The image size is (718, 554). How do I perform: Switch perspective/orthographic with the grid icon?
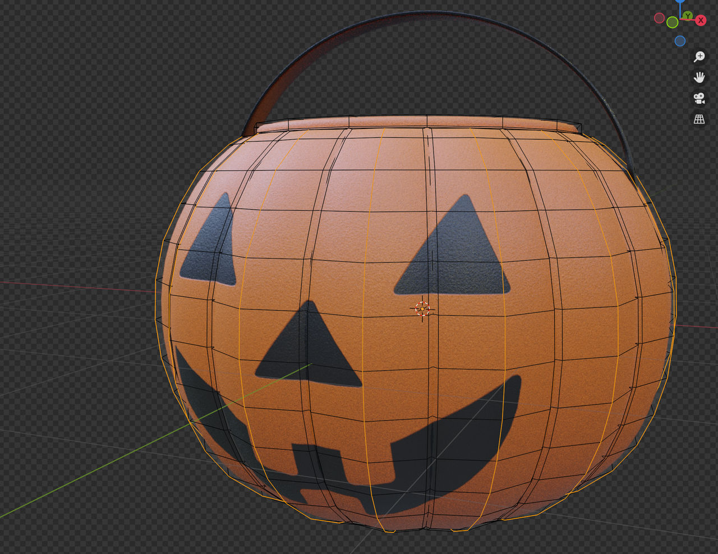[x=699, y=119]
